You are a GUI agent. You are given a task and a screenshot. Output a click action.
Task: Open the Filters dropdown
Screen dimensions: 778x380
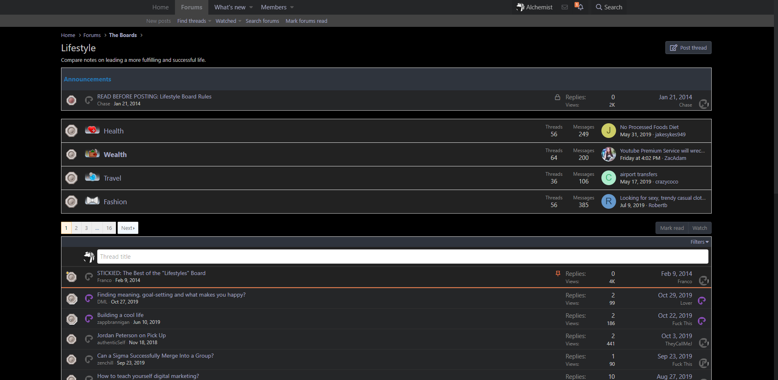click(x=699, y=242)
